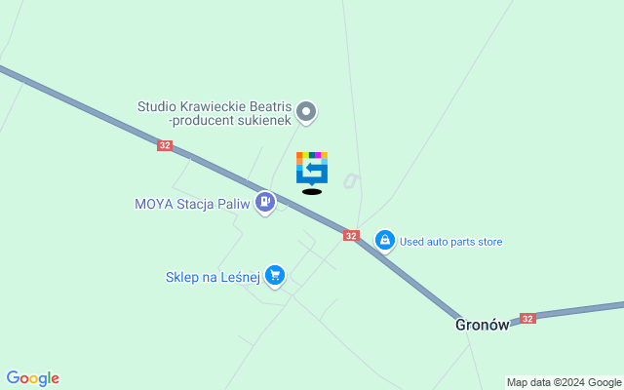This screenshot has height=390, width=624.
Task: Select the Gronów town label
Action: coord(483,325)
